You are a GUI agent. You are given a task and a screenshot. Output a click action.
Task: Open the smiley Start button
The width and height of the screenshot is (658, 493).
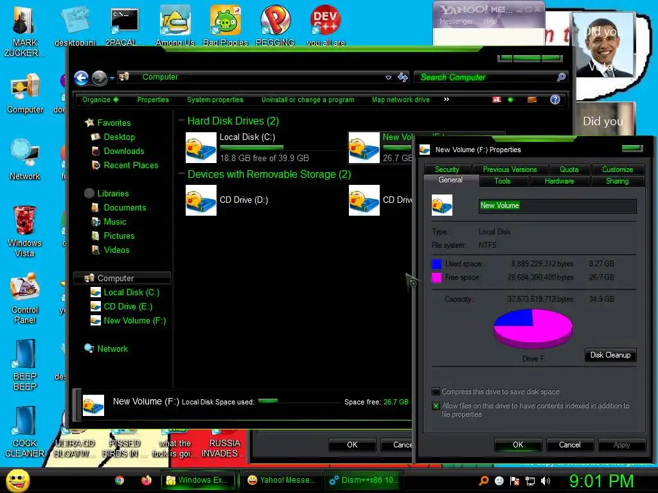click(17, 480)
